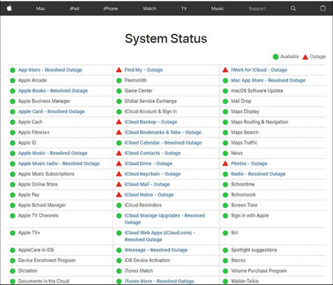Select the macOS Software Update text
The height and width of the screenshot is (285, 333).
[257, 91]
